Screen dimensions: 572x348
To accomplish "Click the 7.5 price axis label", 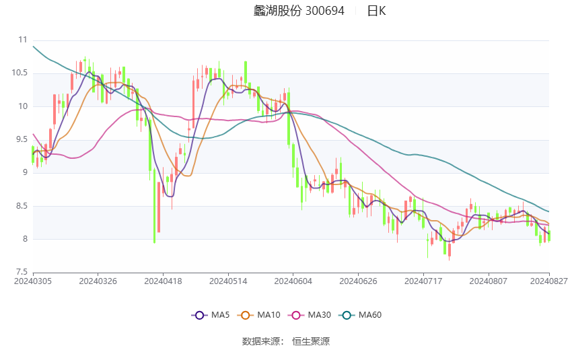I will pos(22,272).
